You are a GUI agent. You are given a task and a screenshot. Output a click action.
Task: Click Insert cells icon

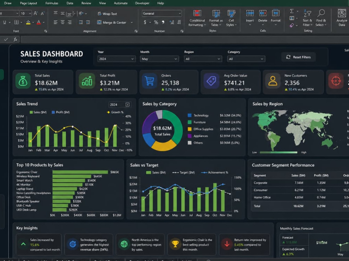tap(250, 14)
